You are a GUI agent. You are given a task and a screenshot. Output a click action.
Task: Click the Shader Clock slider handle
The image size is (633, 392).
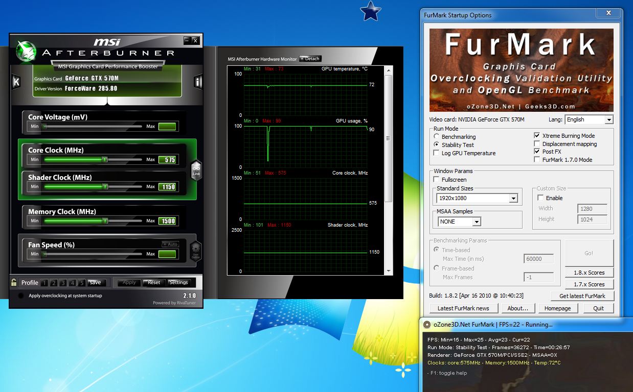point(105,187)
